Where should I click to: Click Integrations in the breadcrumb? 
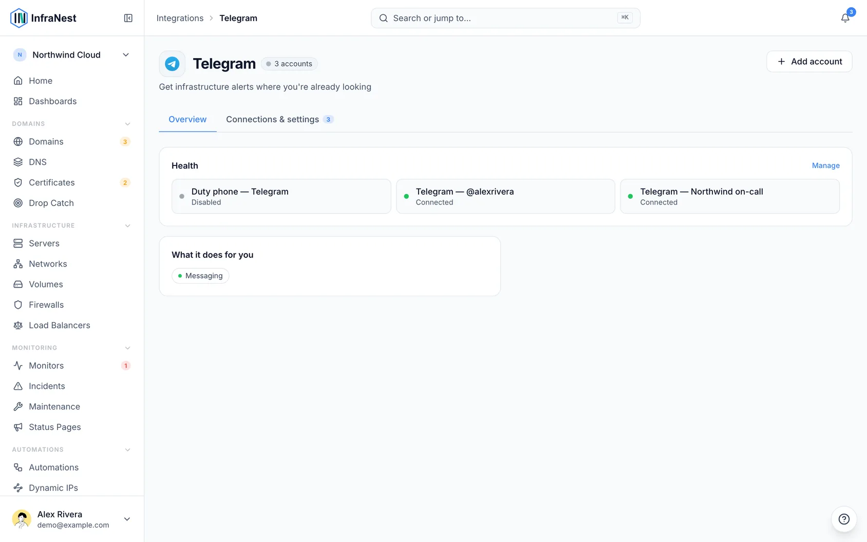pos(180,18)
